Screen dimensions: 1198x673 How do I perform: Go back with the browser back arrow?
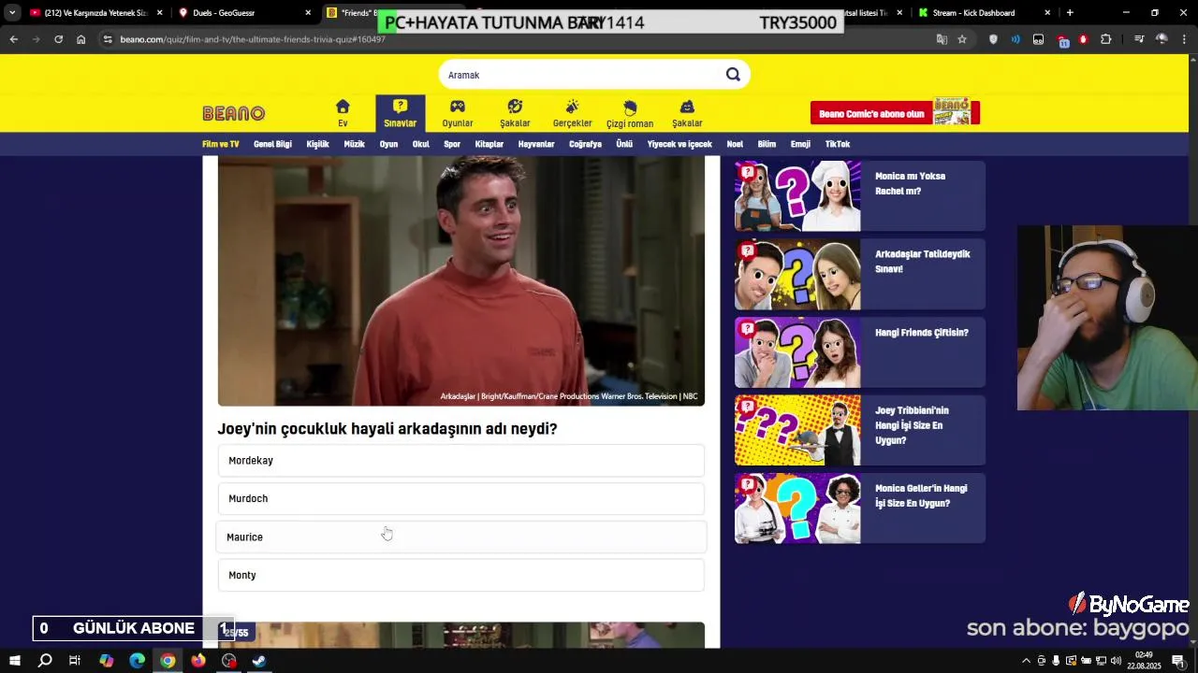(x=13, y=39)
